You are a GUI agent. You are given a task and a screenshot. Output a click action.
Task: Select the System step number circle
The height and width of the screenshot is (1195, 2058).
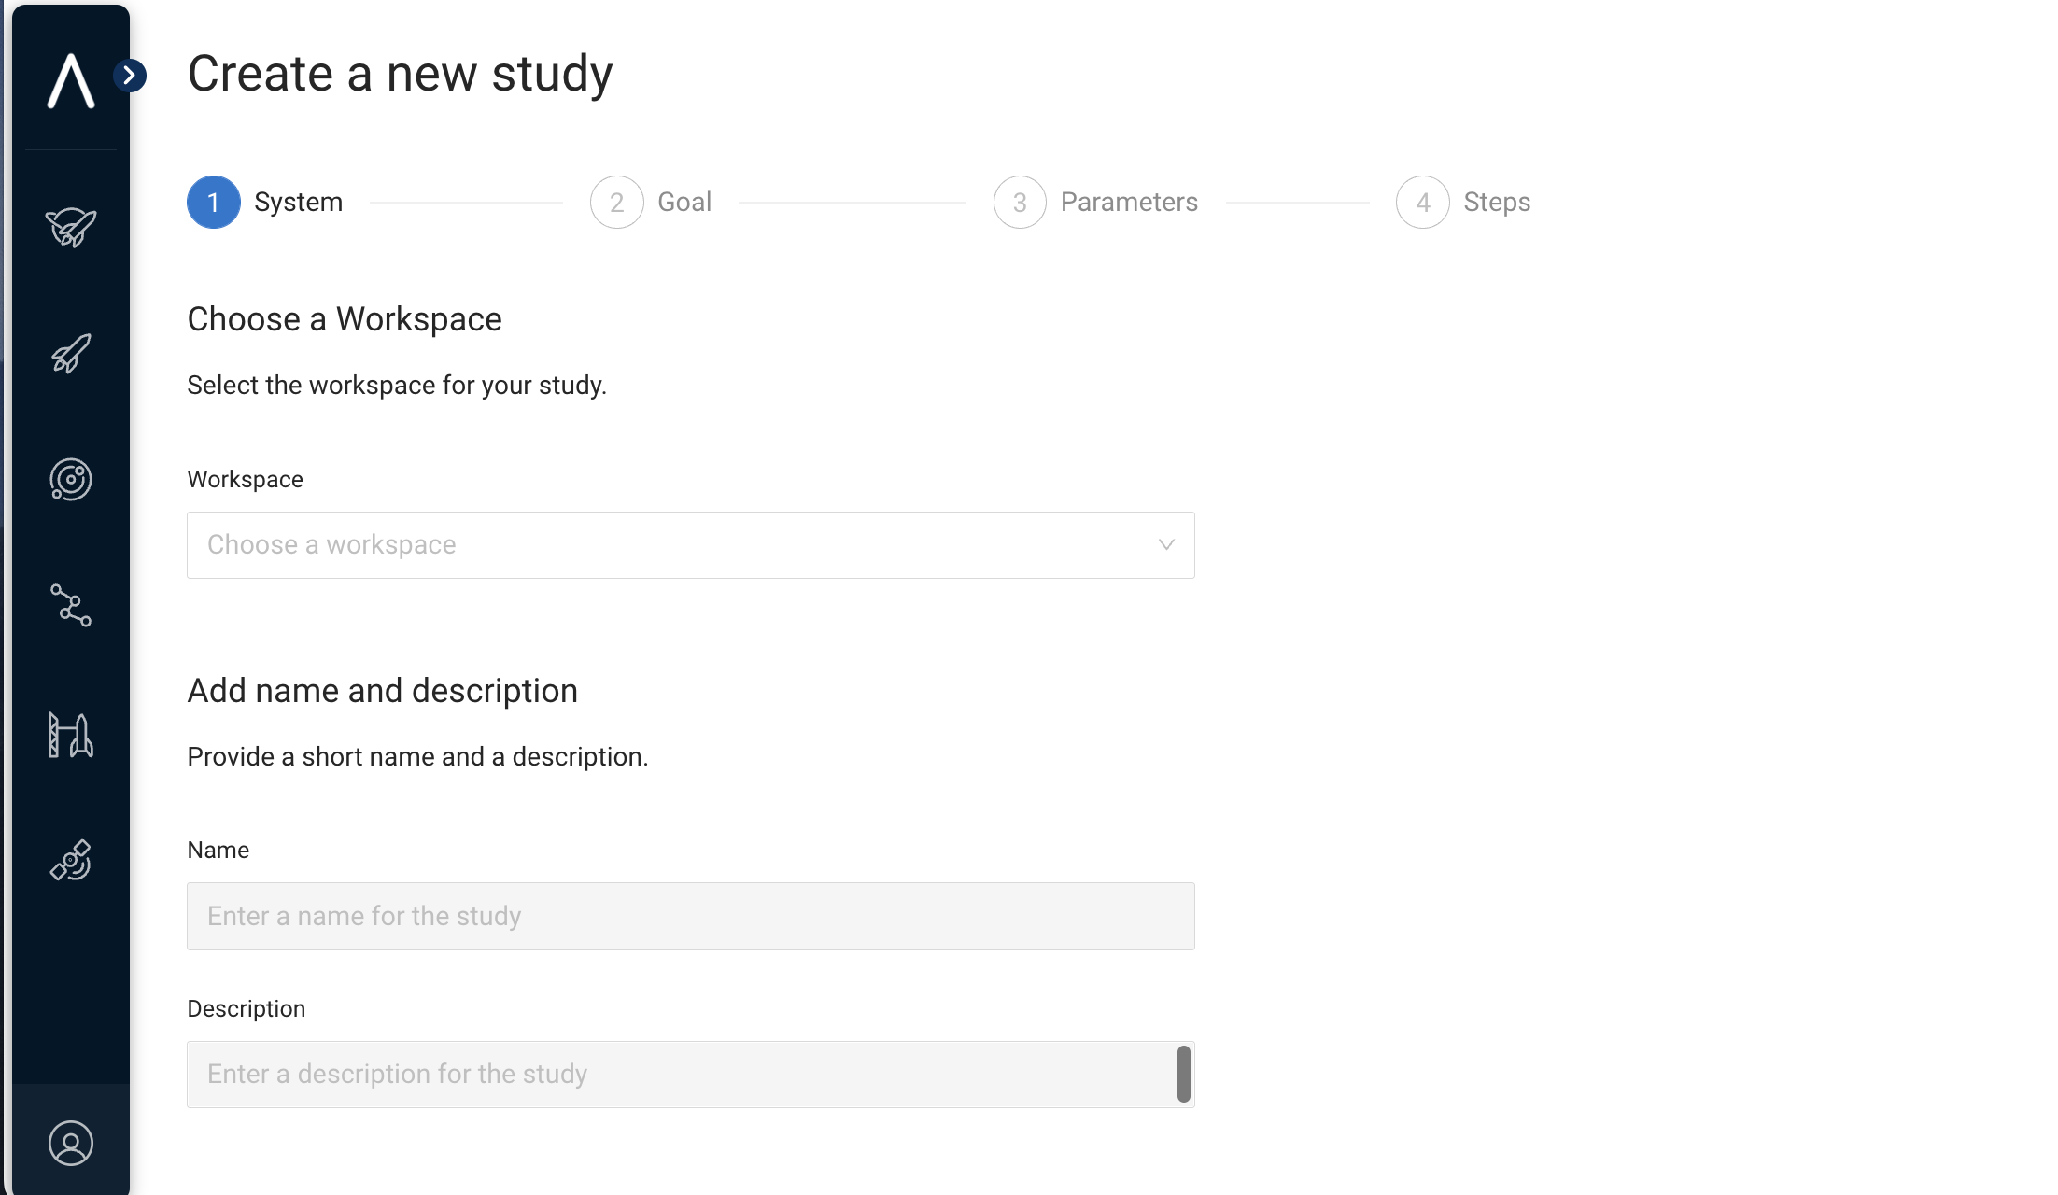click(214, 203)
